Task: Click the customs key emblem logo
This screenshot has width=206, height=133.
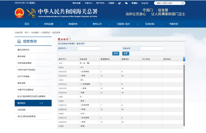Action: coord(31,13)
